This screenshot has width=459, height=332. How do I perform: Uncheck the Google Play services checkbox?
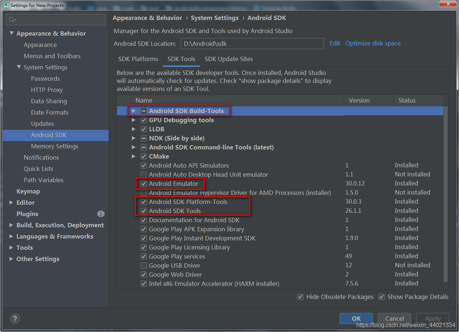[144, 256]
